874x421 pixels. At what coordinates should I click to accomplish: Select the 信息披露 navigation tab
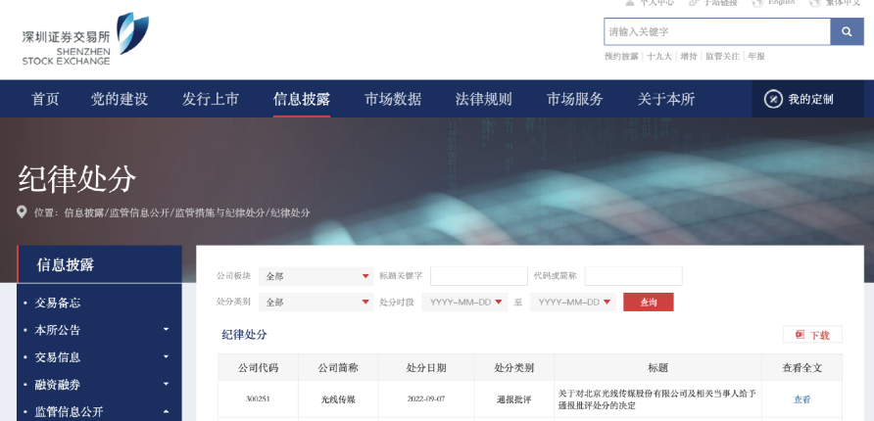point(302,99)
